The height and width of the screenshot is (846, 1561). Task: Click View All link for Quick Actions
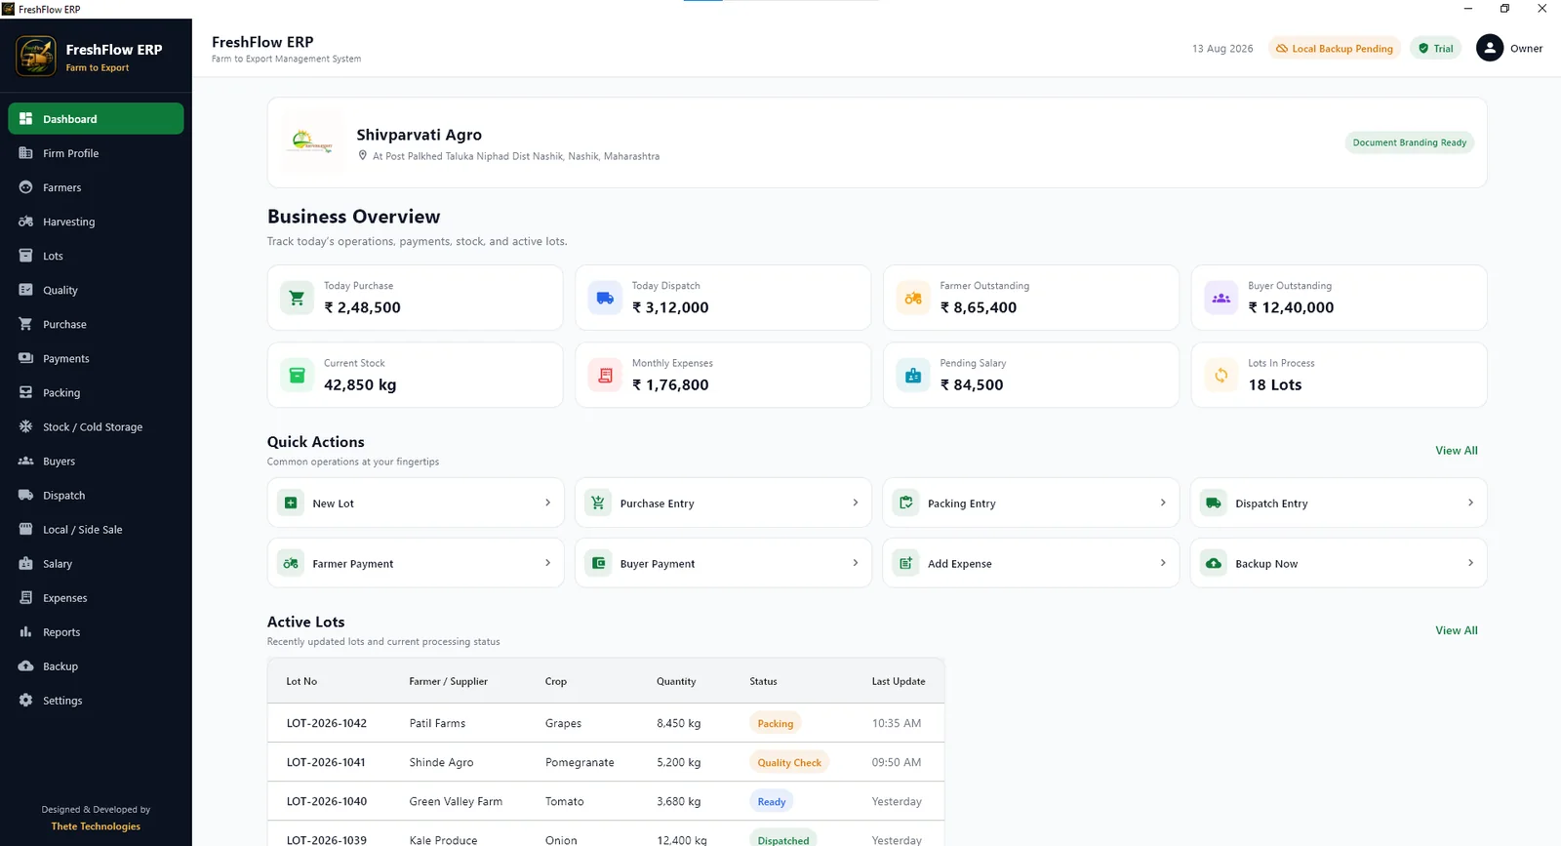click(1456, 451)
